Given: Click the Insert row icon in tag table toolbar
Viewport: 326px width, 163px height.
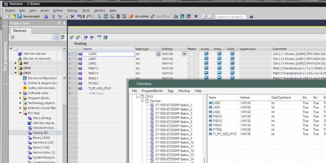Looking at the screenshot, I should [x=71, y=37].
